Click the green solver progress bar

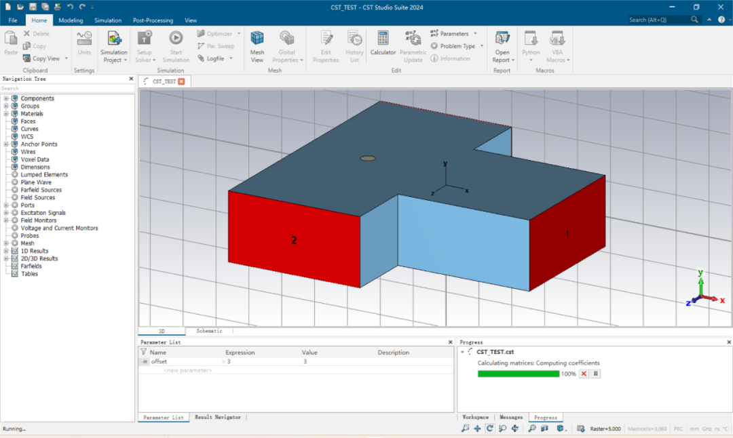[518, 374]
